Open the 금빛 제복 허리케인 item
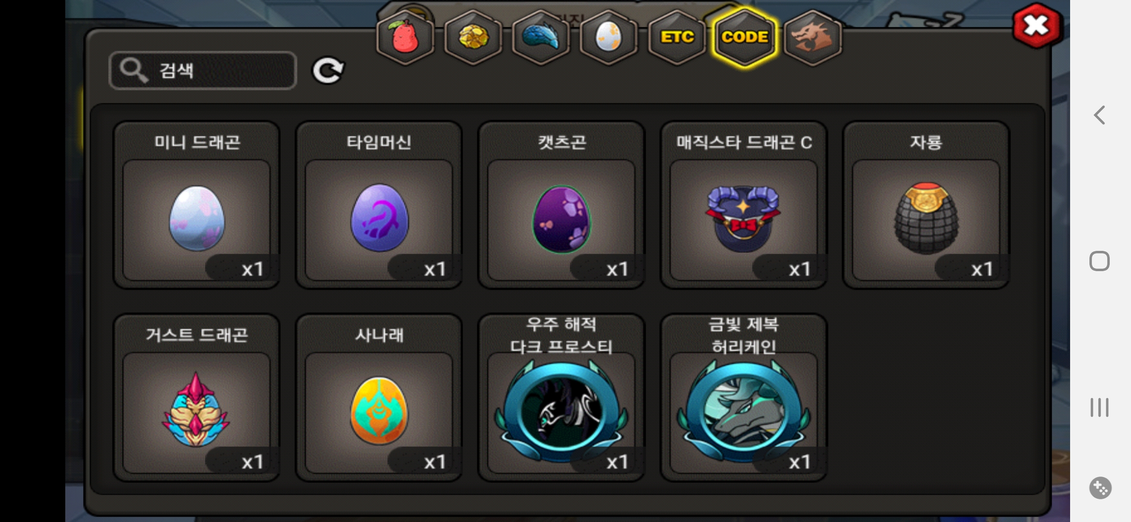The image size is (1131, 522). pos(744,397)
